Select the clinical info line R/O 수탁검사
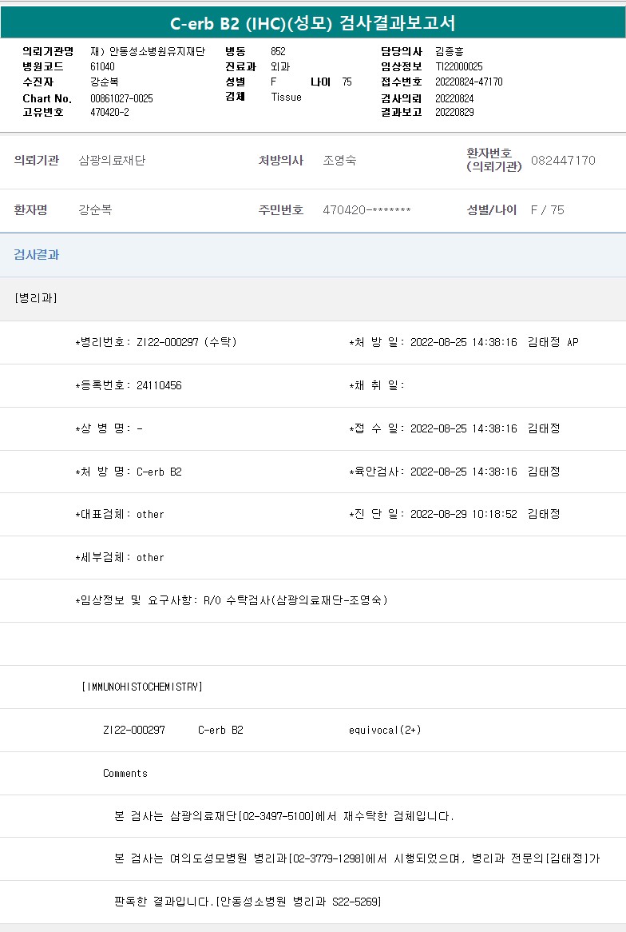The height and width of the screenshot is (932, 626). (x=232, y=600)
